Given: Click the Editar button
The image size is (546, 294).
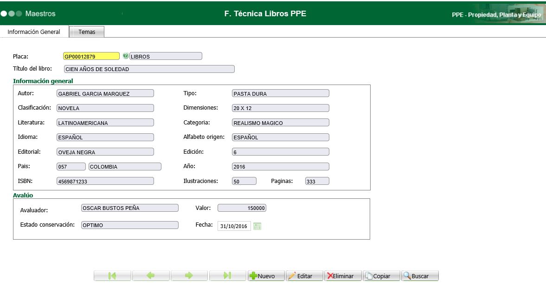Looking at the screenshot, I should click(304, 276).
